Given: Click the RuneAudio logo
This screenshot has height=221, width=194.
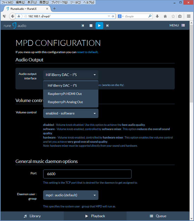Looking at the screenshot, I should 15,26.
